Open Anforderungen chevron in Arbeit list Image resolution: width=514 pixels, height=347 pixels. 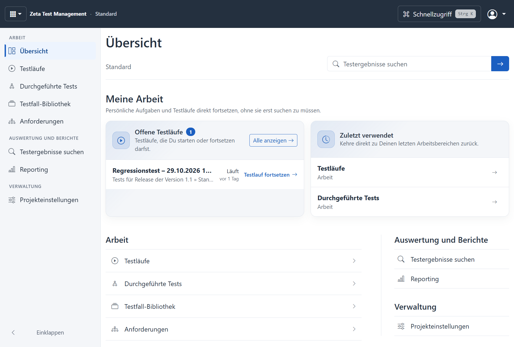[x=354, y=329]
